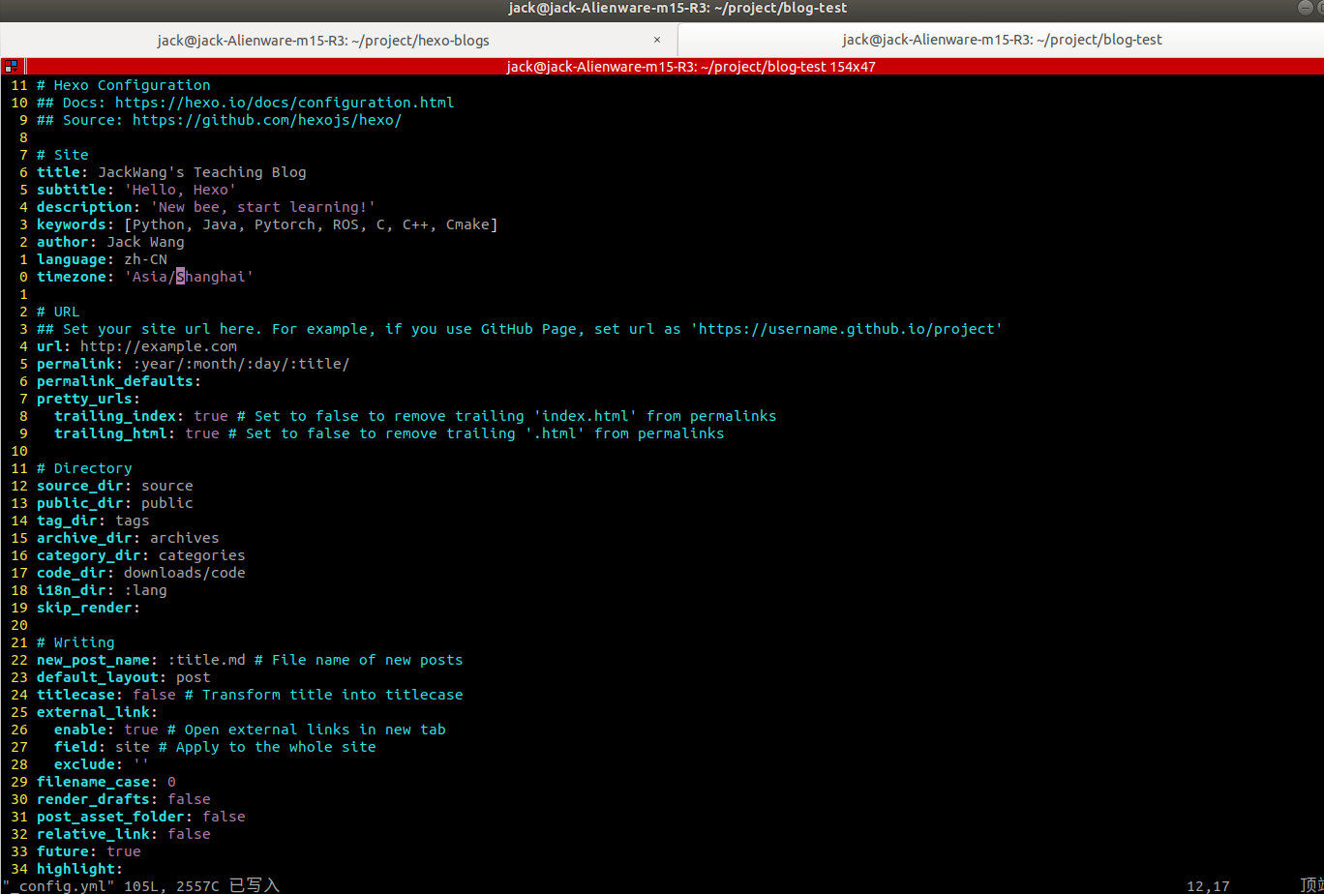
Task: Click the '# Directory' section comment
Action: coord(84,468)
